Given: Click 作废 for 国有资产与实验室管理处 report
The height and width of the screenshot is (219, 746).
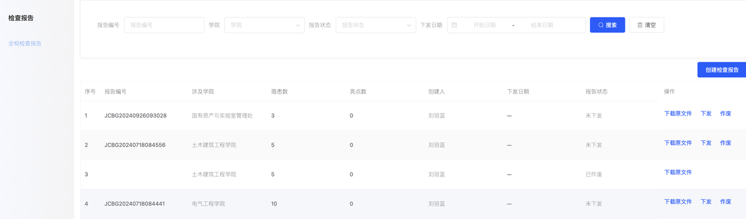Looking at the screenshot, I should pyautogui.click(x=726, y=114).
